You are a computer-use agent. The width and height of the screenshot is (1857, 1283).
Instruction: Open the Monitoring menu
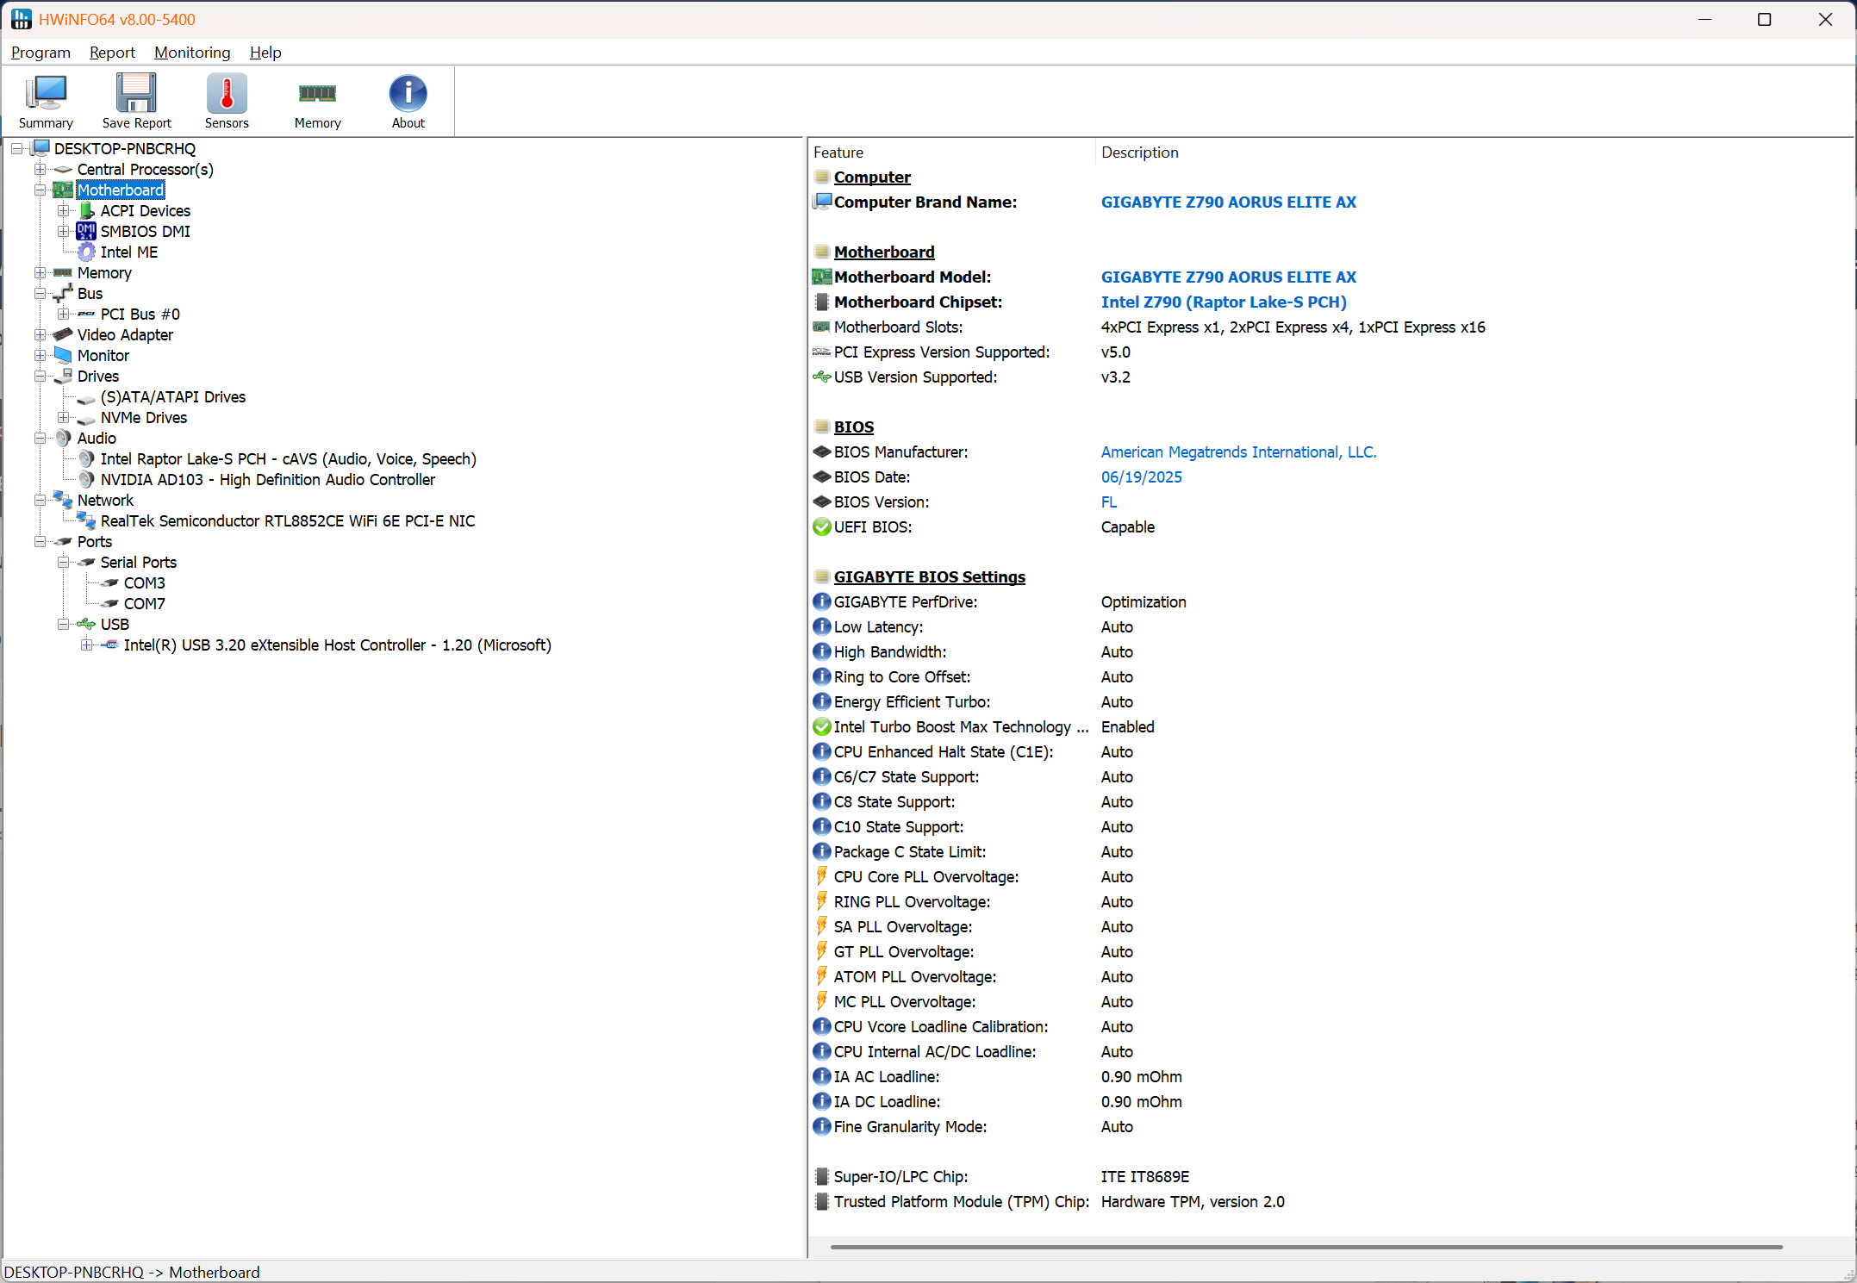[x=192, y=53]
